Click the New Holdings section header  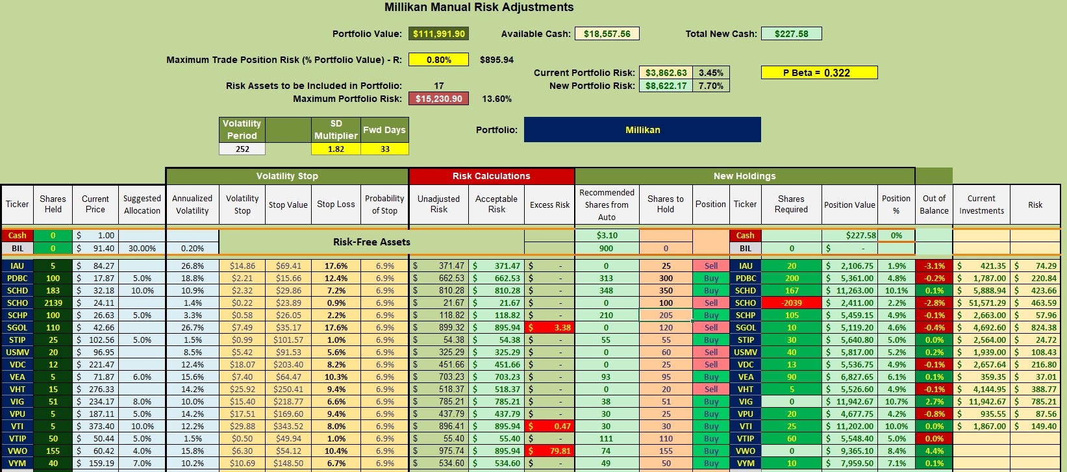[744, 176]
